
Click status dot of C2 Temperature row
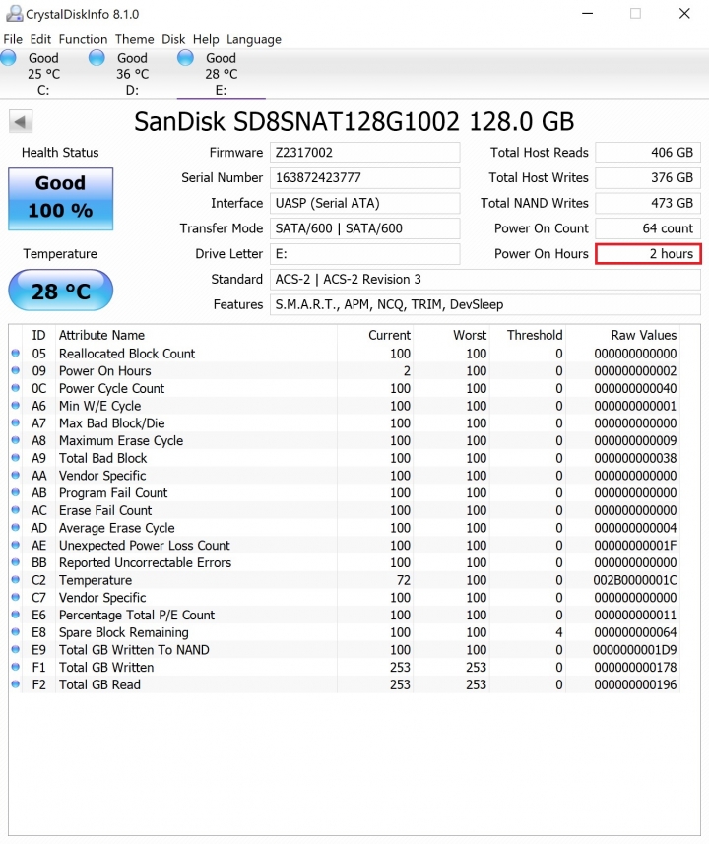(x=15, y=580)
